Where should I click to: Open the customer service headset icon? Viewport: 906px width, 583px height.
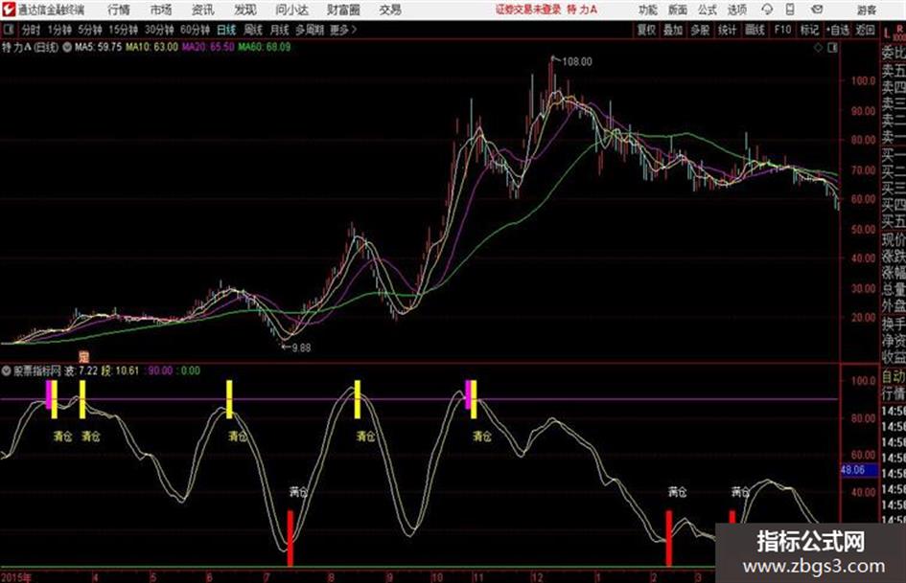coord(767,10)
